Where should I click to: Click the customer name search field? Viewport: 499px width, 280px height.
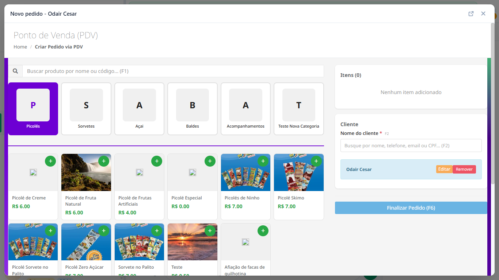411,145
